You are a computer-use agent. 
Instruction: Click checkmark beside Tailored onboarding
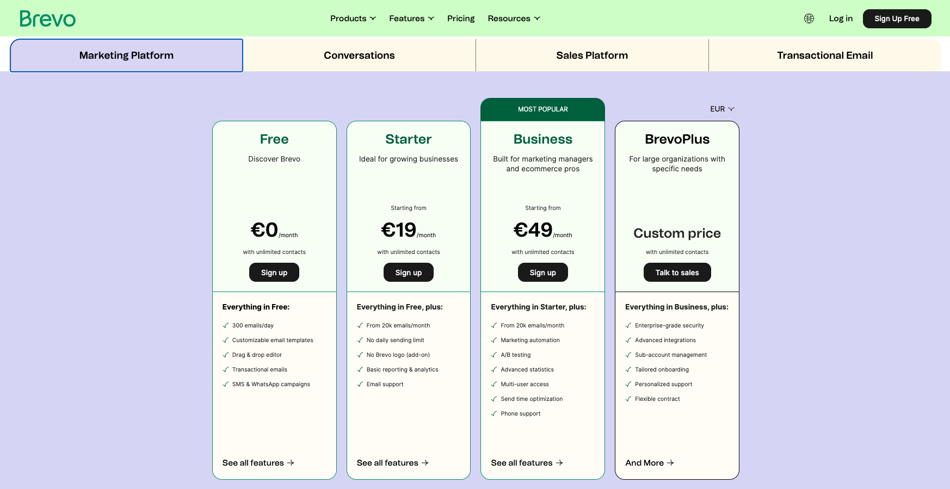click(x=628, y=369)
